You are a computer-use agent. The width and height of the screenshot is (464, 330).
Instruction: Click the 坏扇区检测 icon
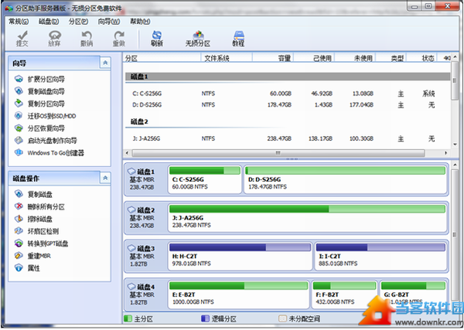(x=19, y=230)
